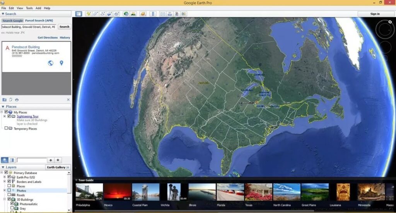
Task: Add a polygon from toolbar
Action: click(x=96, y=14)
